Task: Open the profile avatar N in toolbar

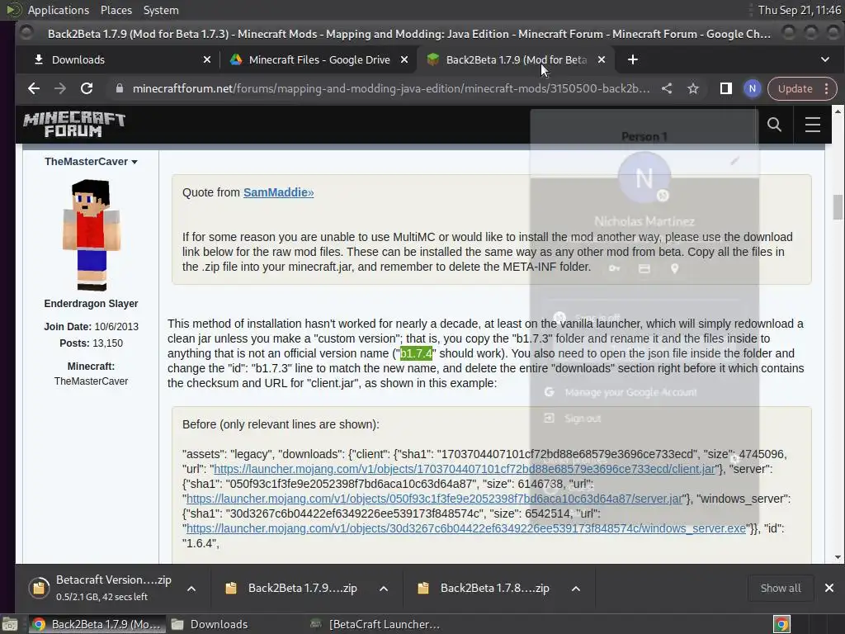Action: click(x=753, y=88)
